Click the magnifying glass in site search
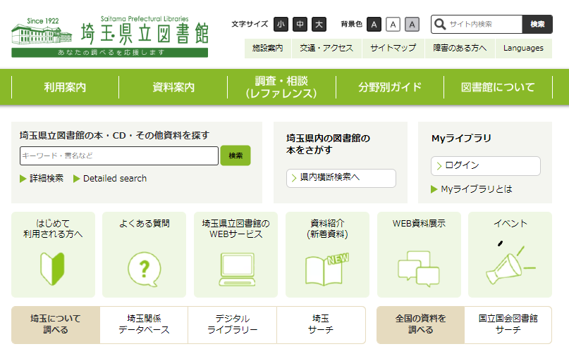This screenshot has width=569, height=356. click(440, 24)
